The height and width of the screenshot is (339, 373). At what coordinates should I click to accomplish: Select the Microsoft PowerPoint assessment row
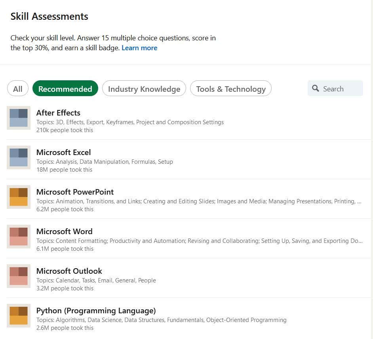[75, 192]
